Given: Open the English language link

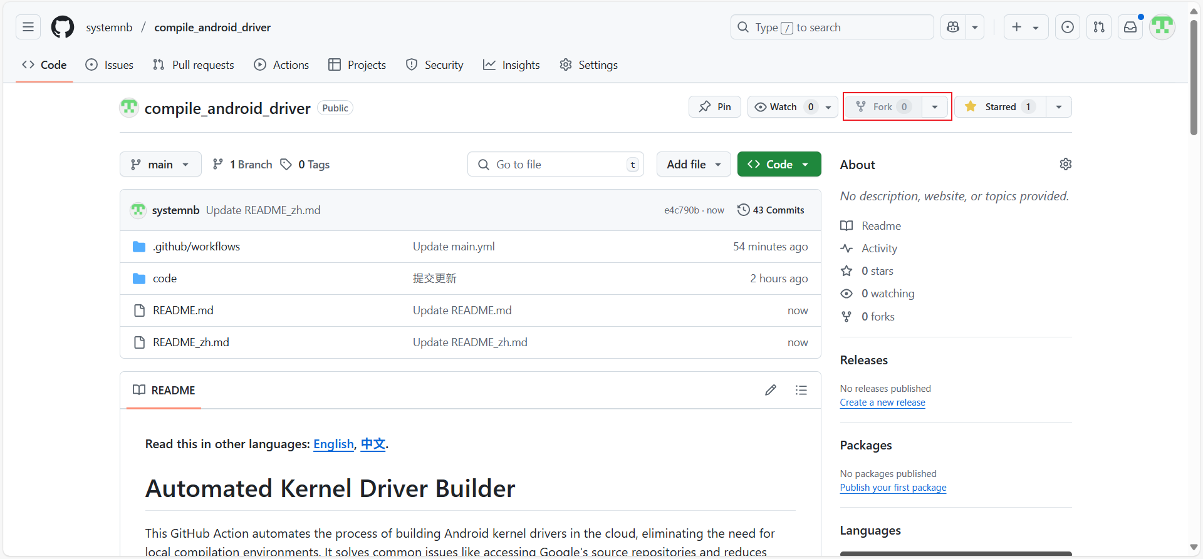Looking at the screenshot, I should (x=333, y=444).
